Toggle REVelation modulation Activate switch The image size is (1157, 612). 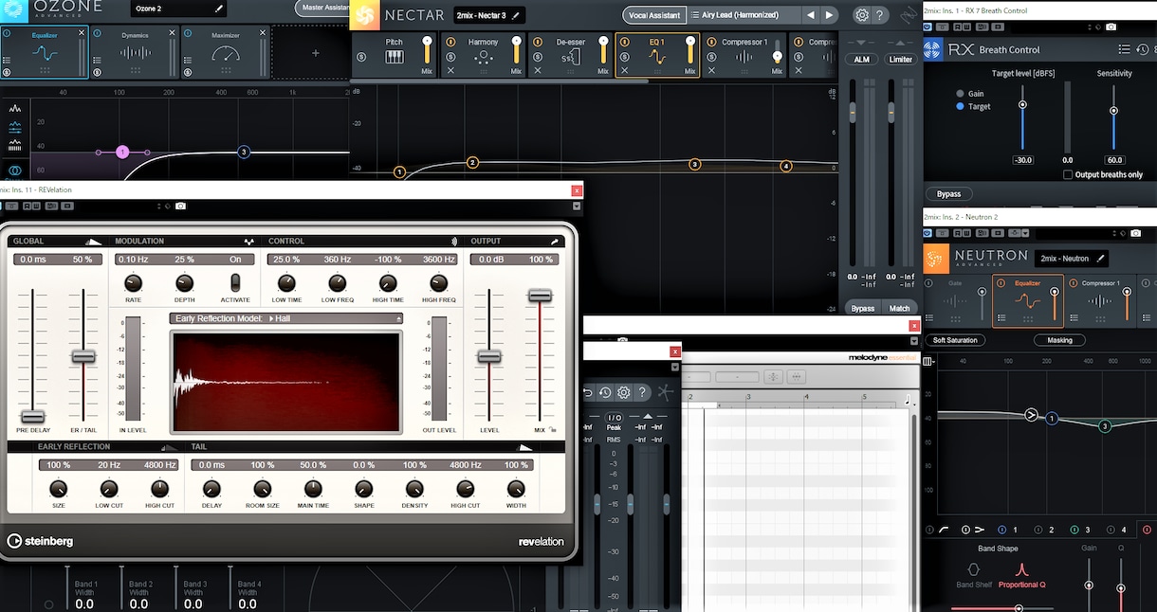tap(235, 282)
